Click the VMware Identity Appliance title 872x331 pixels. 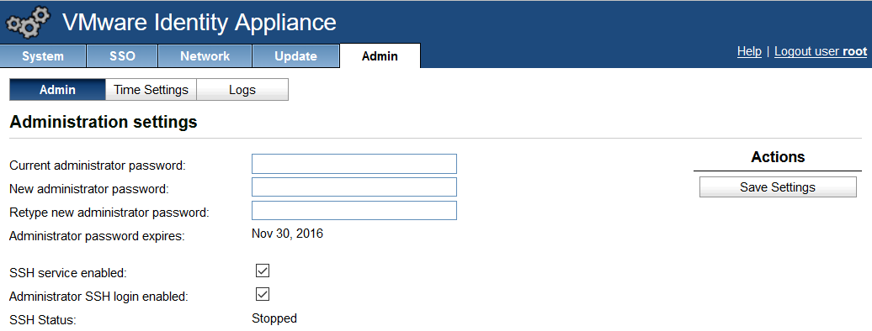click(199, 22)
